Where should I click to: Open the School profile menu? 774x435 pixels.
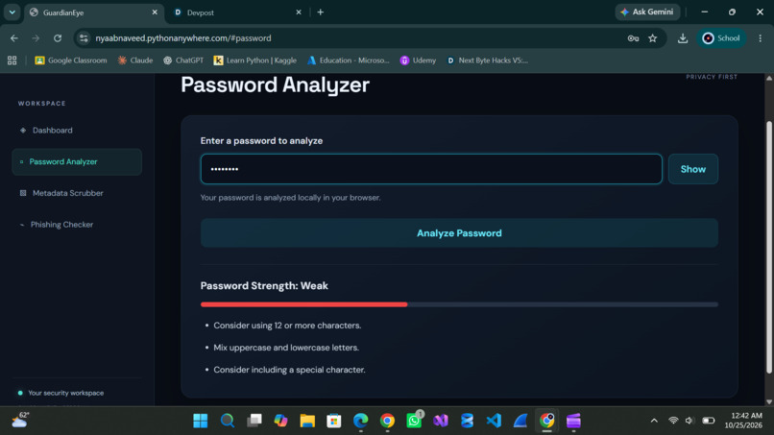point(721,38)
